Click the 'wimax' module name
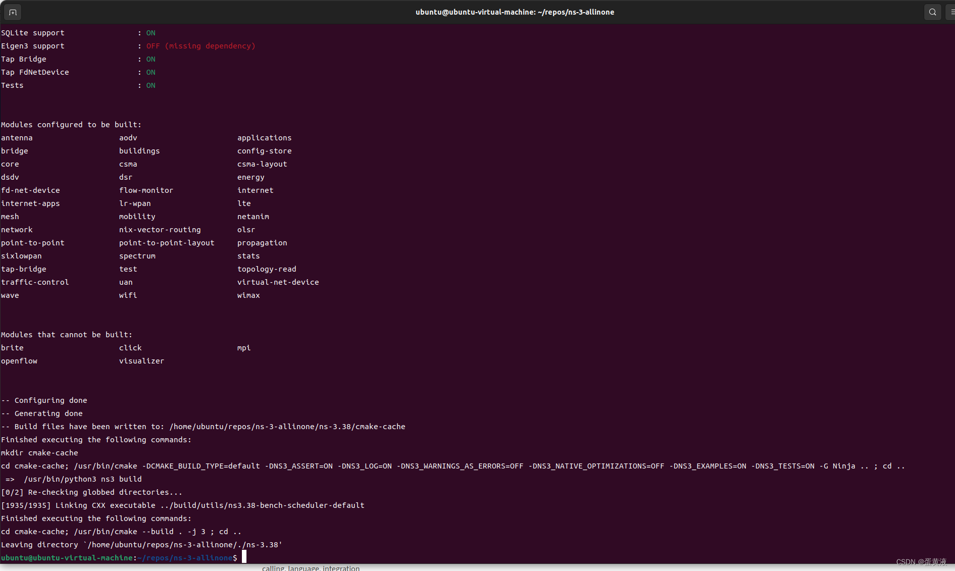The width and height of the screenshot is (955, 571). click(x=248, y=295)
